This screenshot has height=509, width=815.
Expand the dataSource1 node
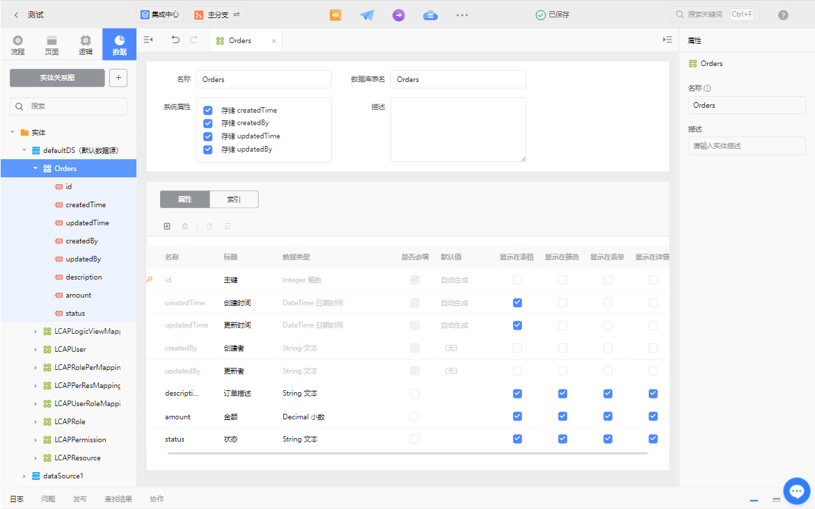[24, 476]
